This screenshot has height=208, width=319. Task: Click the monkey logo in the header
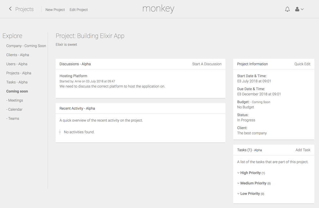158,9
